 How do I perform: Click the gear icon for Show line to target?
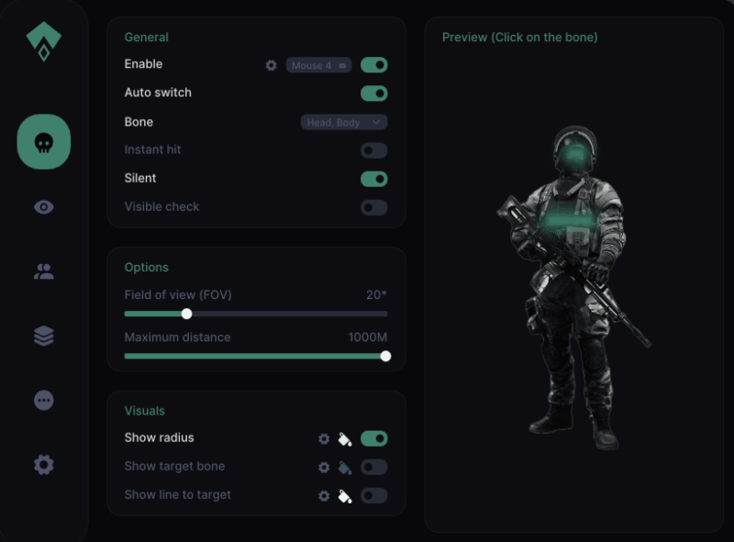coord(323,496)
